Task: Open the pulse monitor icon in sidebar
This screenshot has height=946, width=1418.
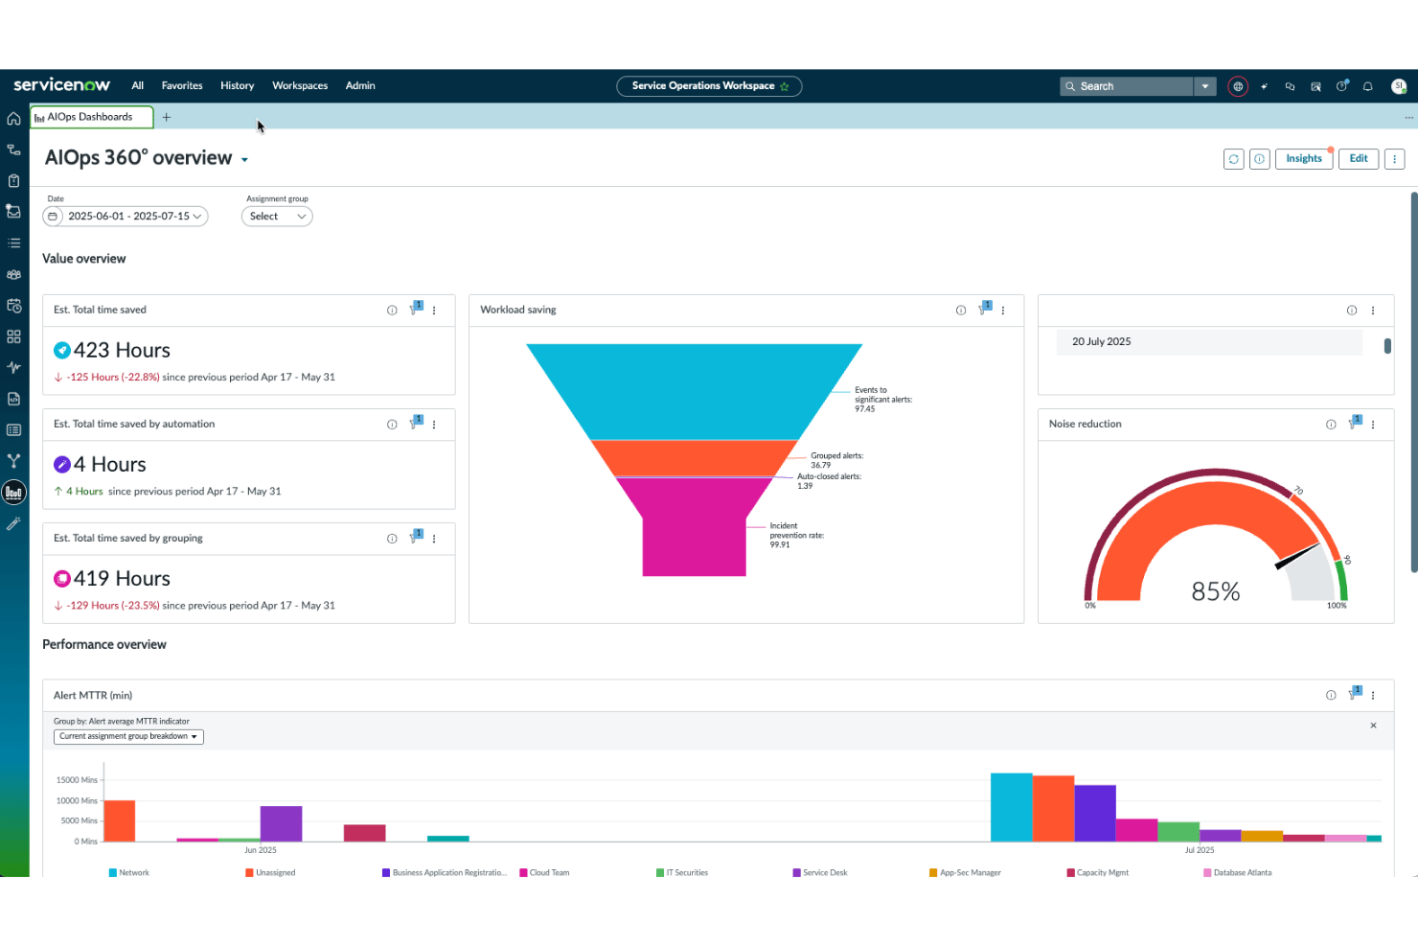Action: pos(13,367)
